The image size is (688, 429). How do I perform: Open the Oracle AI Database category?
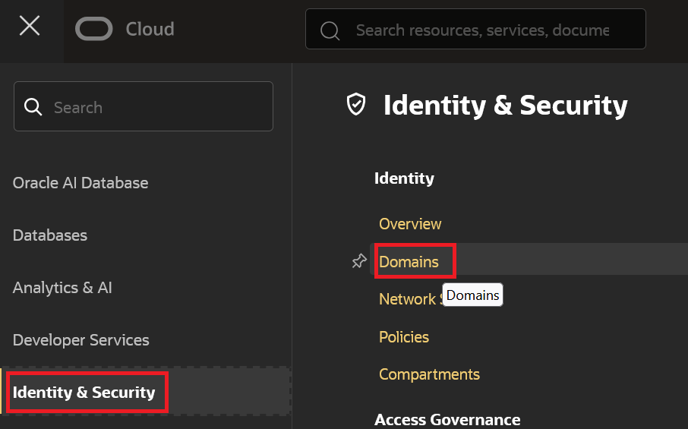80,183
